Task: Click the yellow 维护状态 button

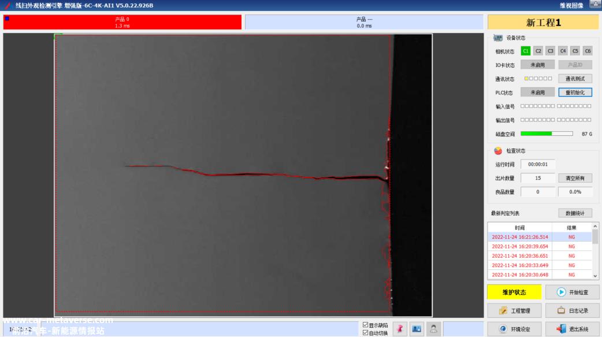Action: 514,292
